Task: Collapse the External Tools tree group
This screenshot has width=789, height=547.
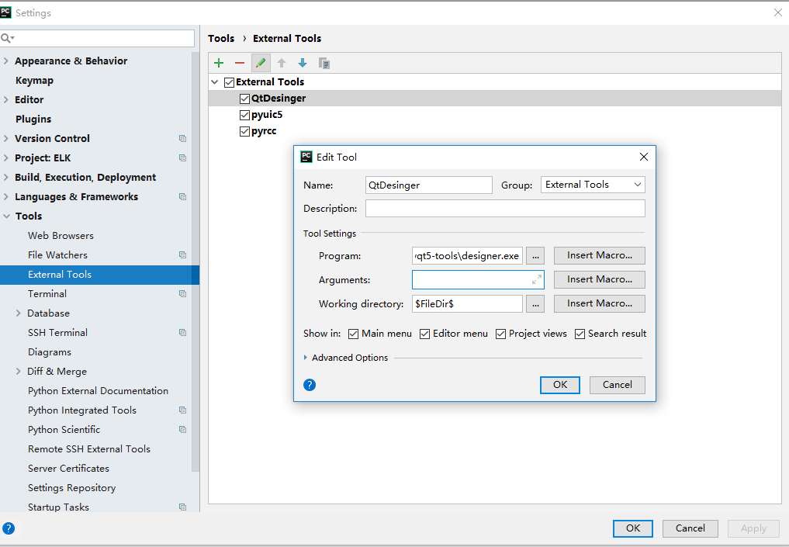Action: [215, 82]
